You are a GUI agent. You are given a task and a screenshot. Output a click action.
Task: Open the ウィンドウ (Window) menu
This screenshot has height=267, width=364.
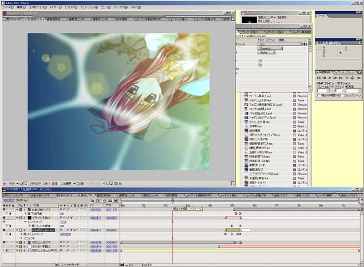[121, 7]
